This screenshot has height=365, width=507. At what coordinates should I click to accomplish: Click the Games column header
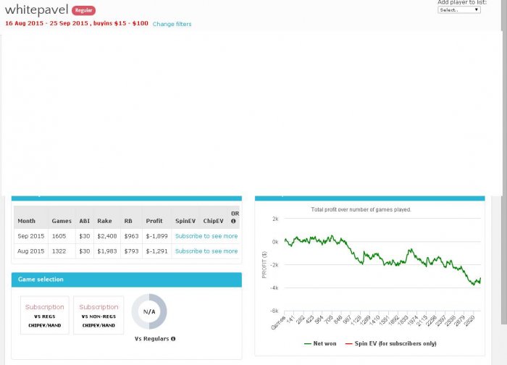click(x=62, y=221)
